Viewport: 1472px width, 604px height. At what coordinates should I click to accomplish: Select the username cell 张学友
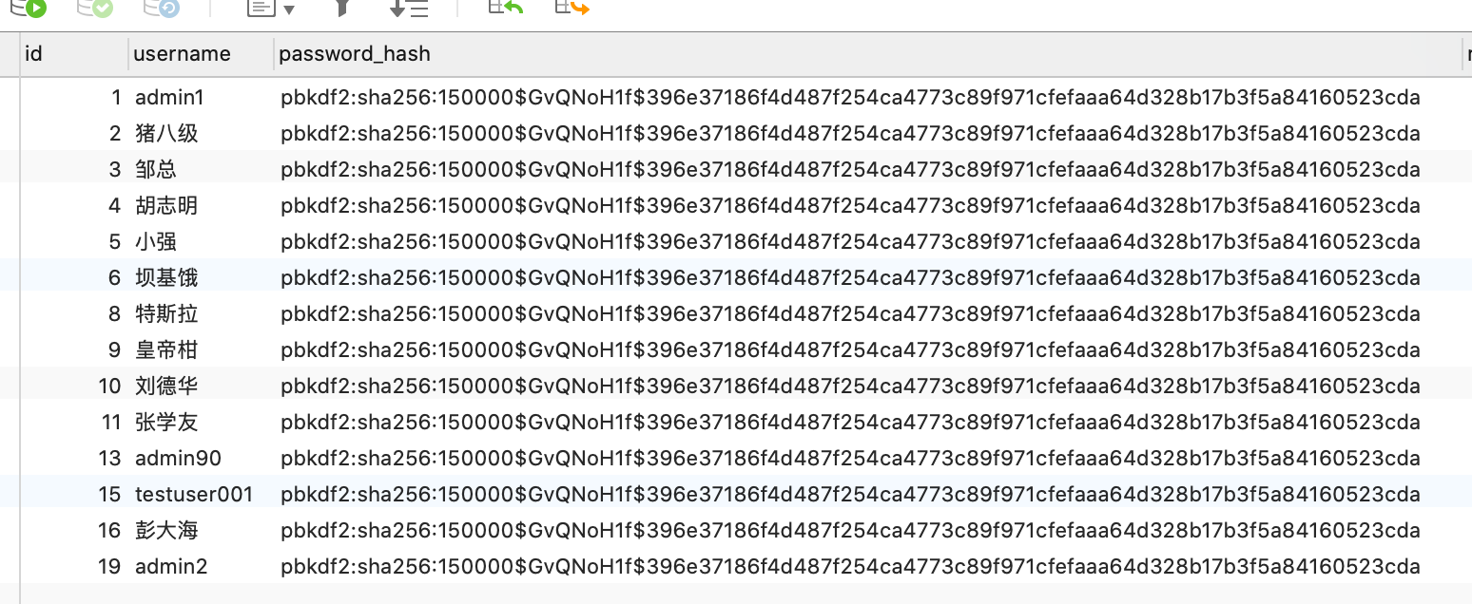(x=201, y=422)
